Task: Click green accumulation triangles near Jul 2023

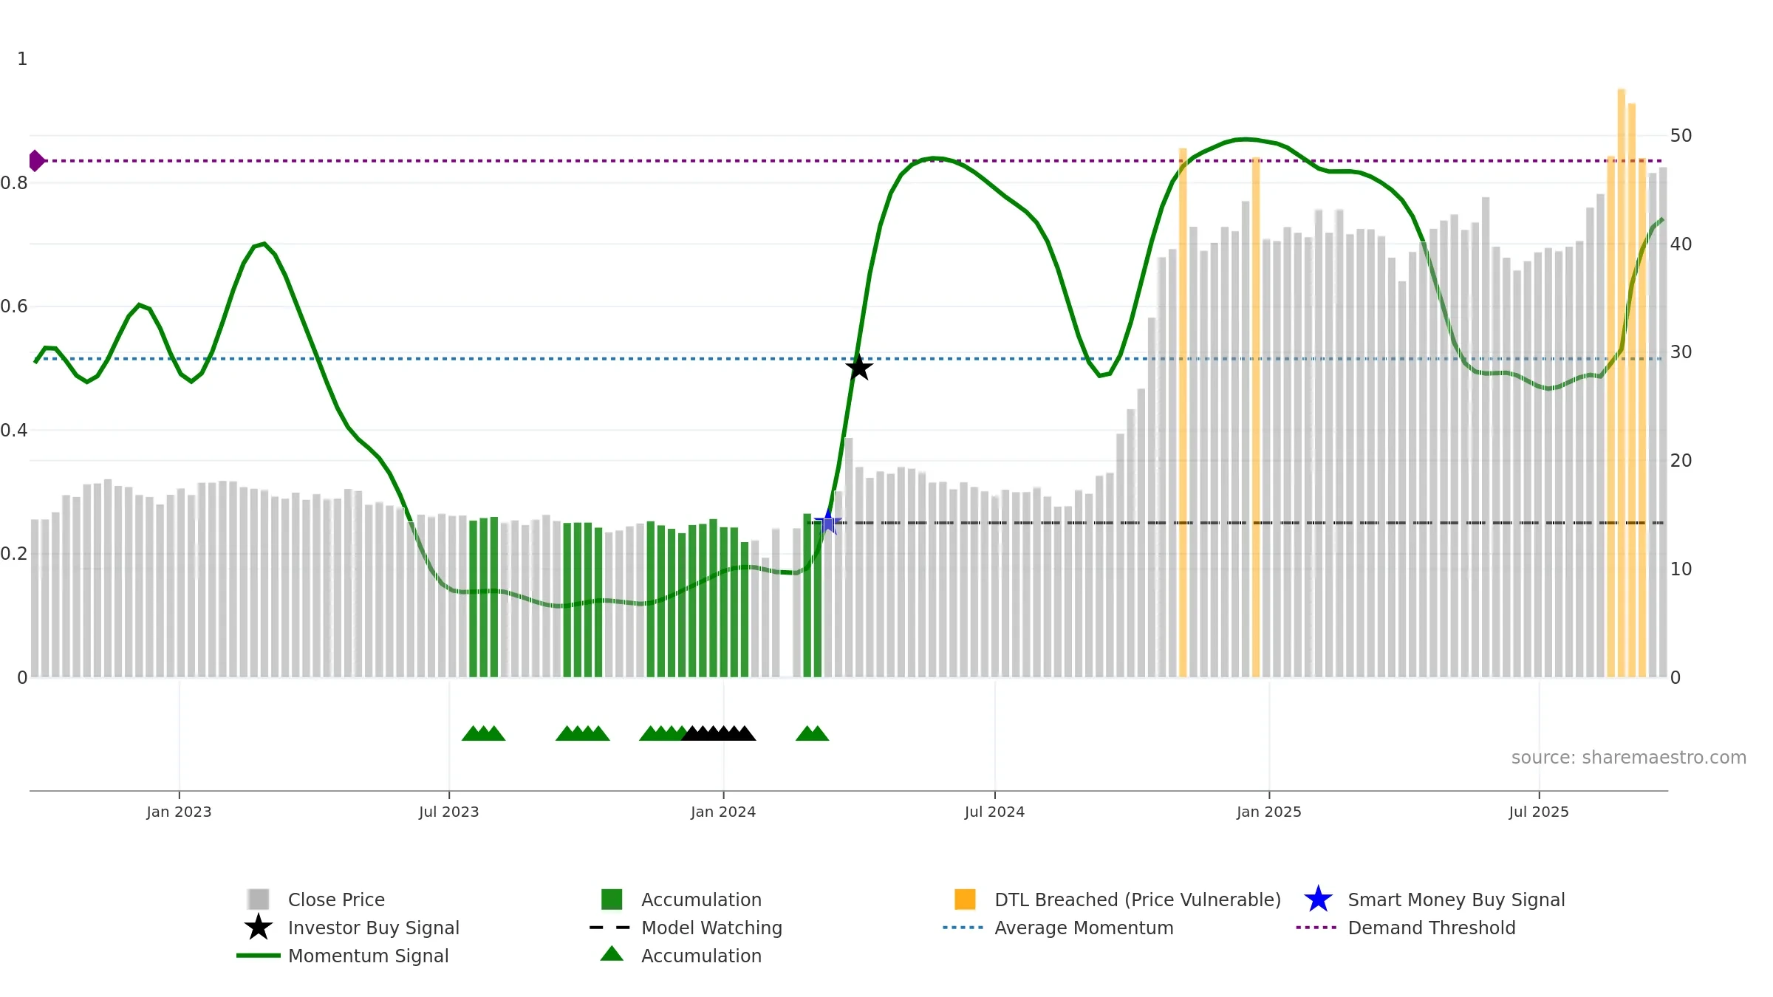Action: click(x=484, y=733)
